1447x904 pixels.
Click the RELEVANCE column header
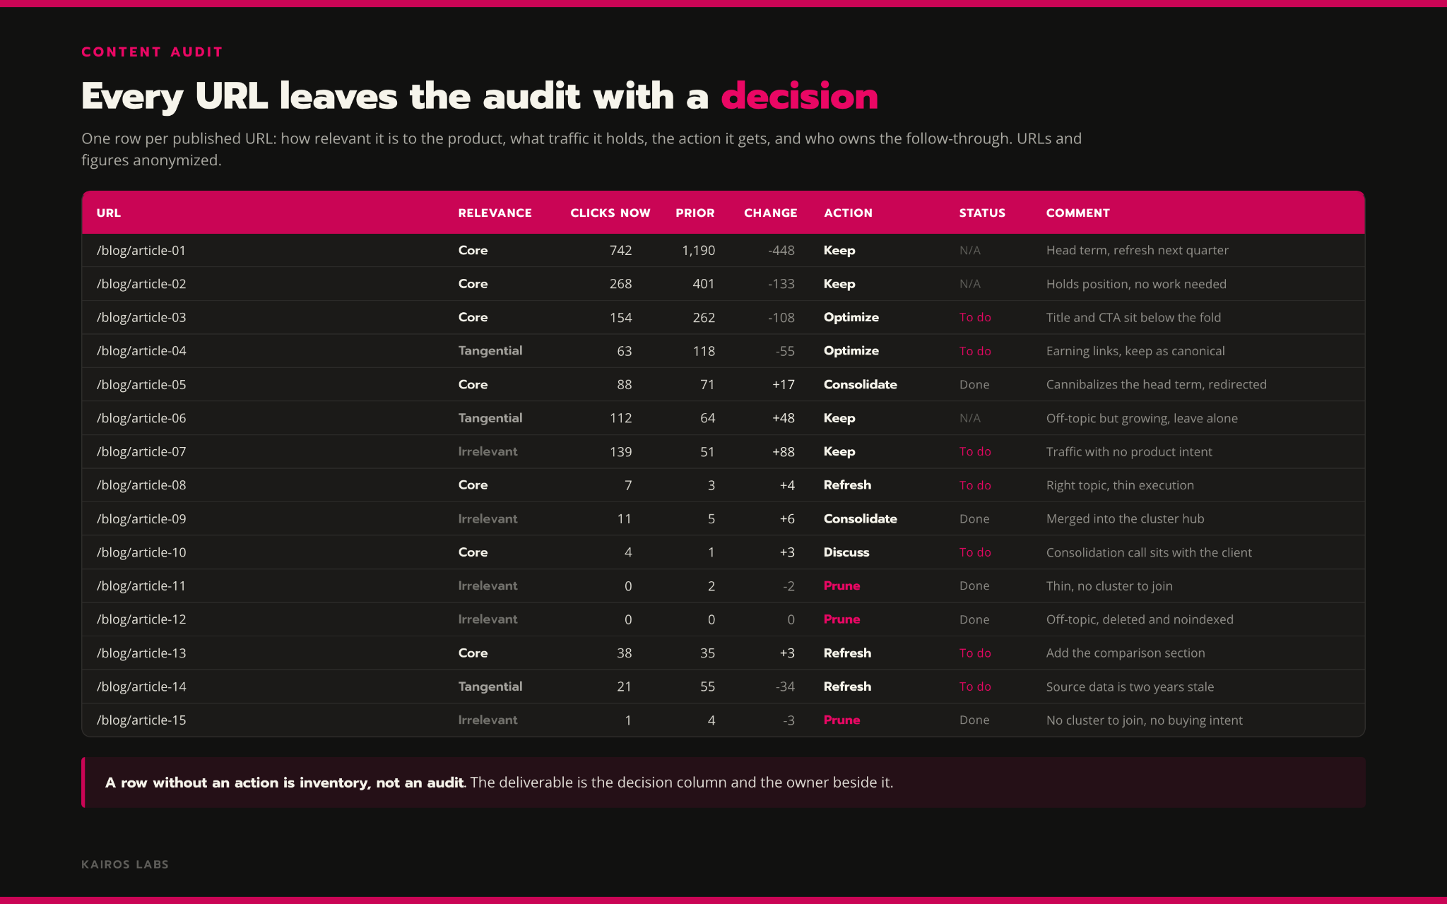pos(495,213)
